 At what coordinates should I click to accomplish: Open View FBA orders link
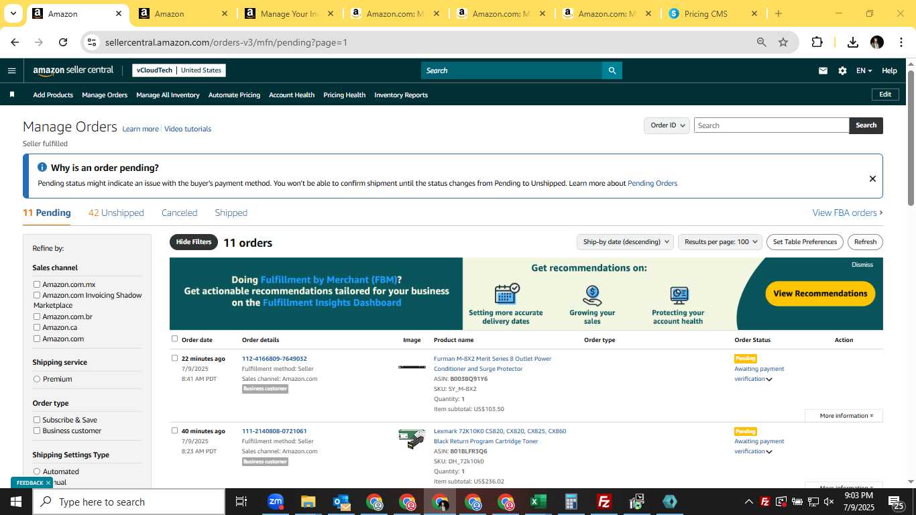click(848, 213)
